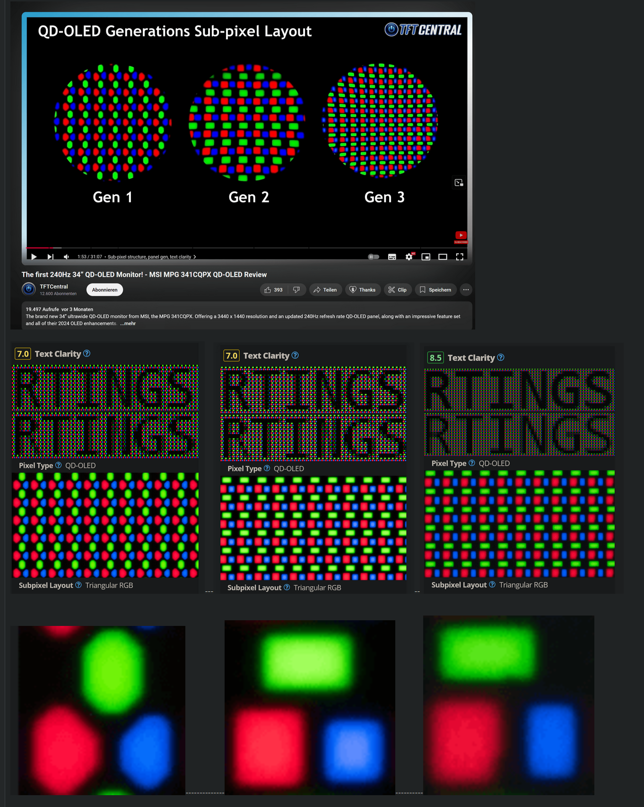Click the '19.497 Aufrufe vor 3 Monaten' text
Viewport: 644px width, 807px height.
pyautogui.click(x=60, y=309)
